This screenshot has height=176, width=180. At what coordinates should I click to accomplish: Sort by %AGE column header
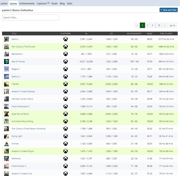(150, 33)
